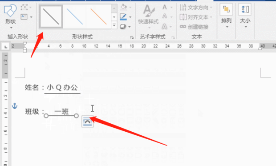This screenshot has height=166, width=276.
Task: Click the object anchor icon in margin
Action: point(15,106)
